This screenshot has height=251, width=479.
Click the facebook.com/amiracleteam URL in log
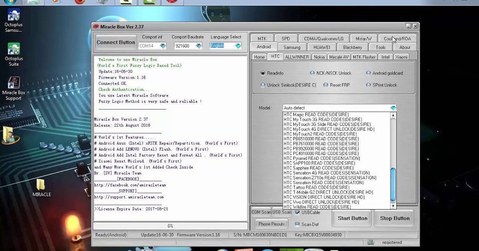130,185
